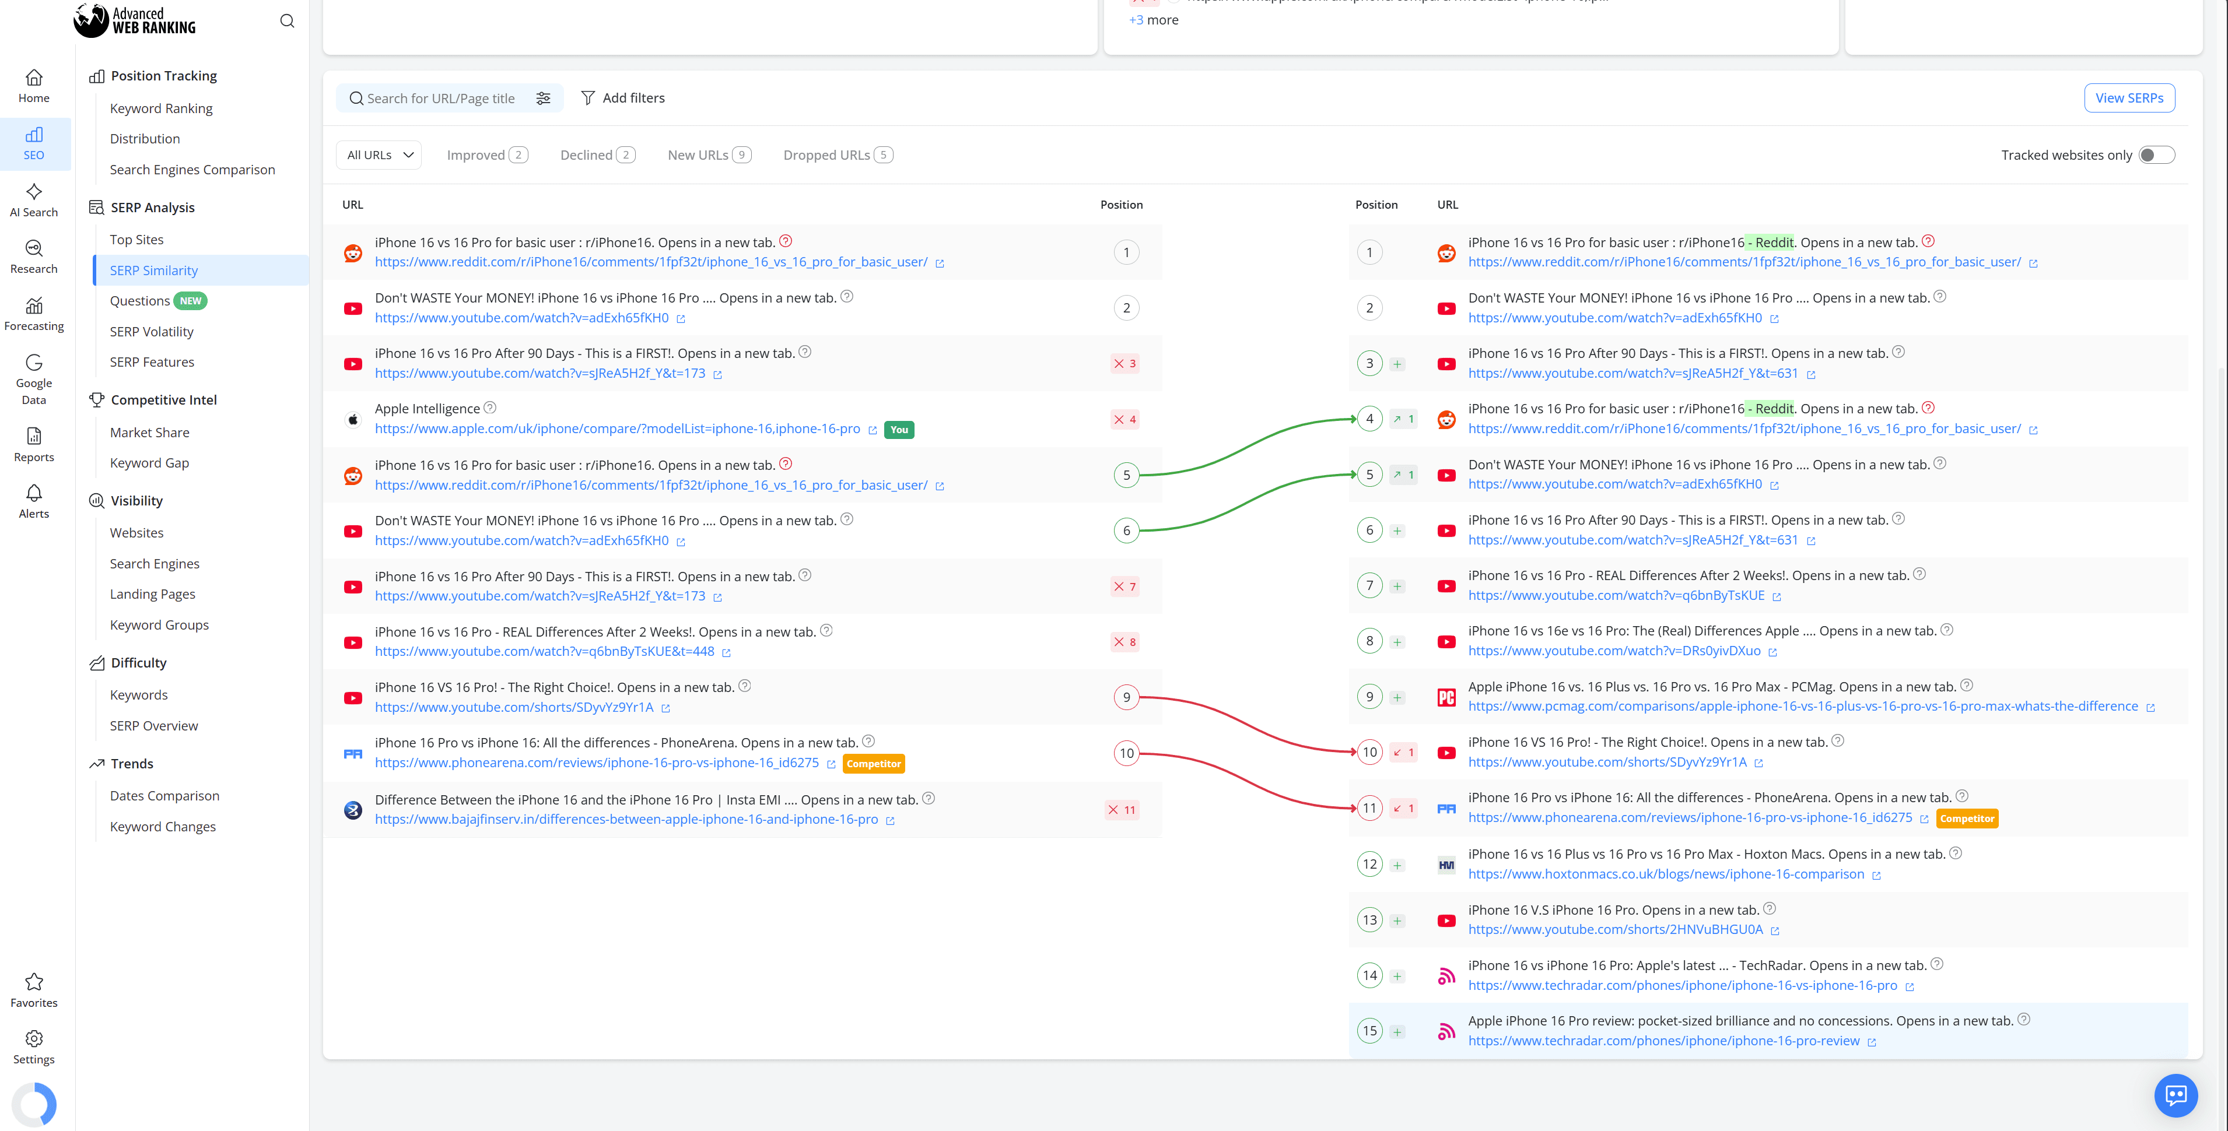The width and height of the screenshot is (2228, 1131).
Task: Click info icon next to Apple Intelligence title
Action: (489, 408)
